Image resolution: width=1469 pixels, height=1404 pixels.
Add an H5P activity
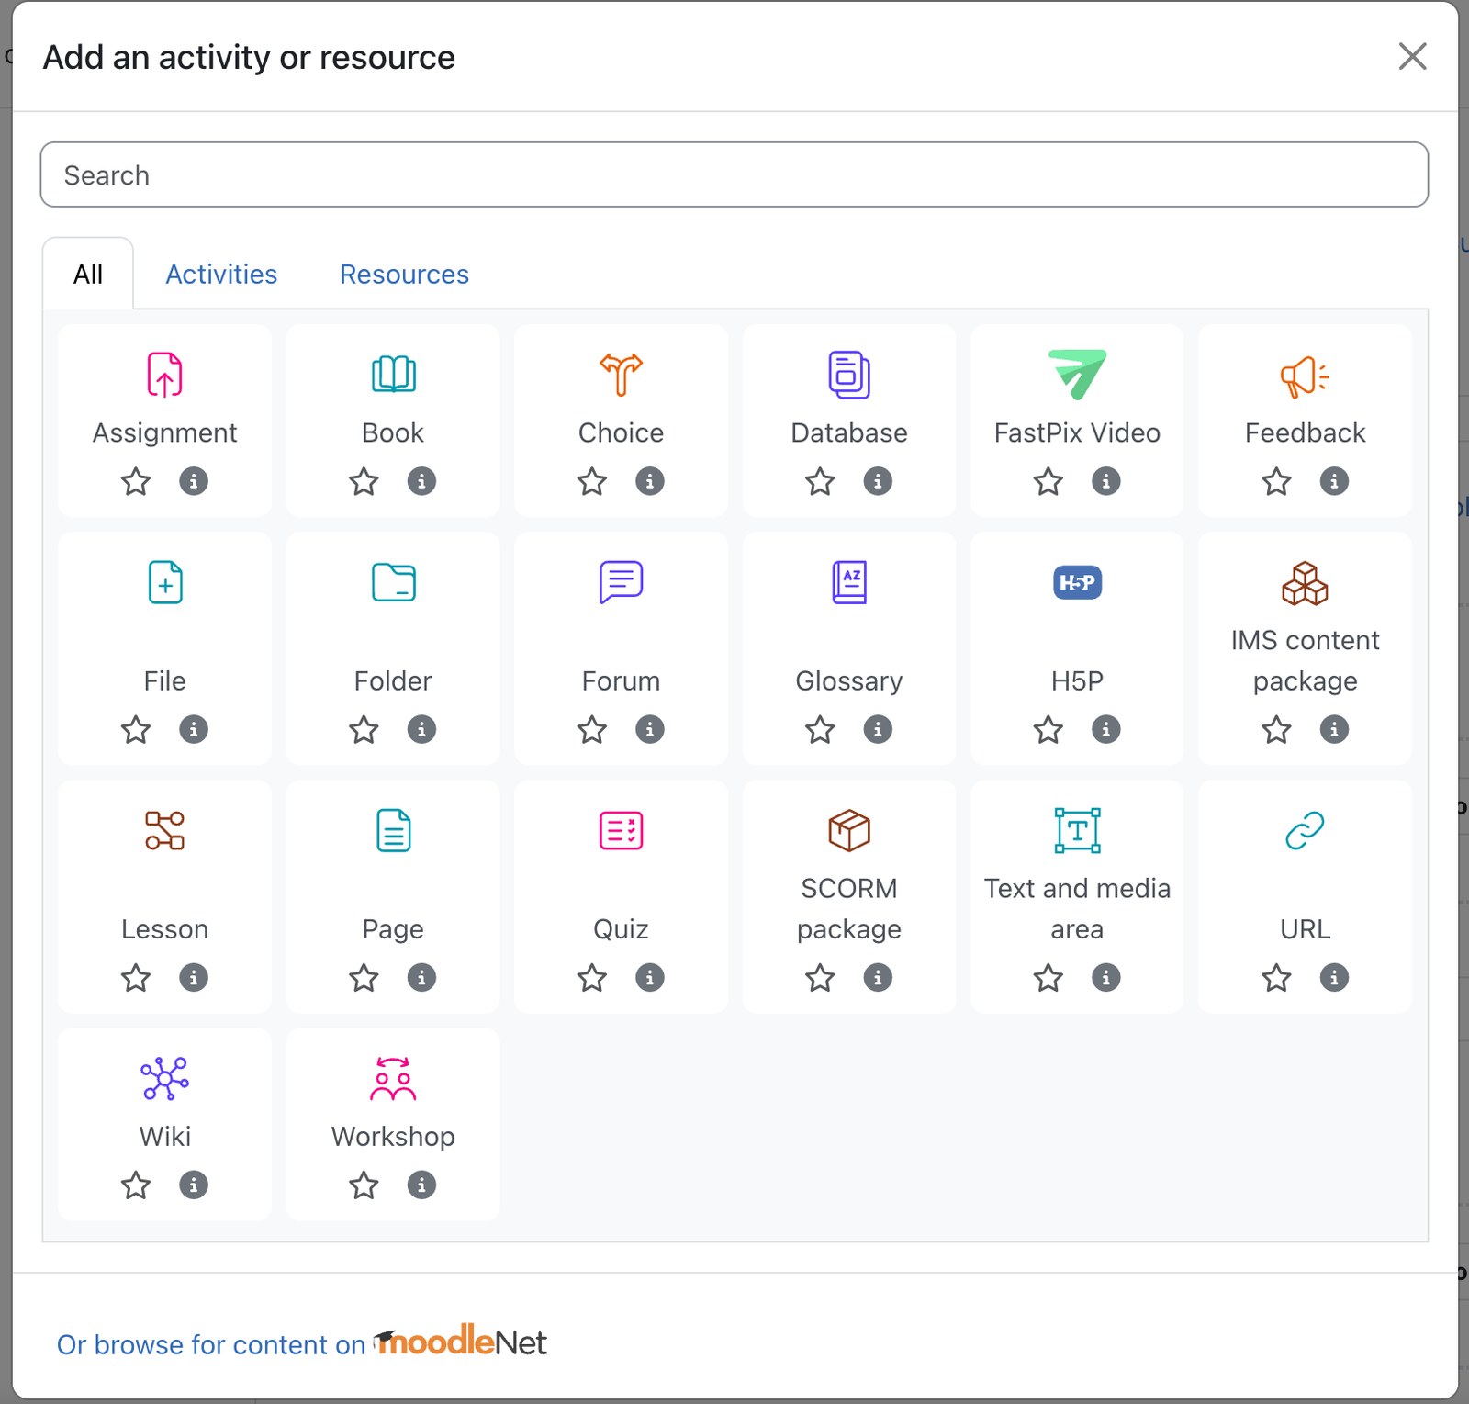[1077, 582]
